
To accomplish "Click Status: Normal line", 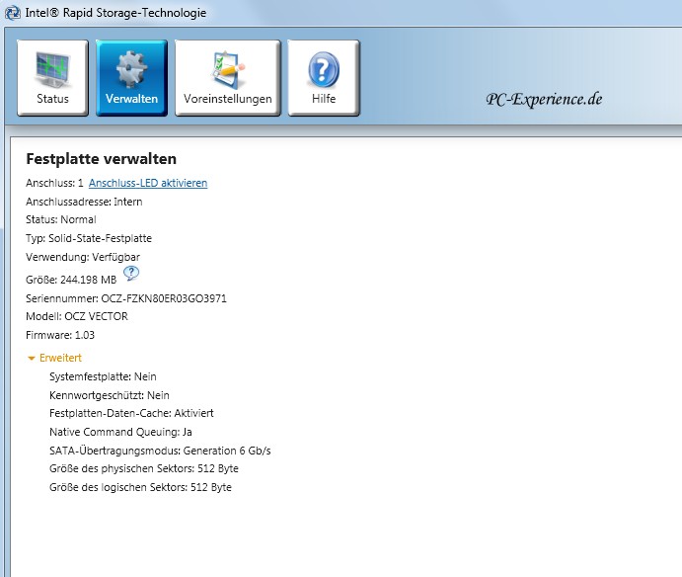I will pos(61,219).
